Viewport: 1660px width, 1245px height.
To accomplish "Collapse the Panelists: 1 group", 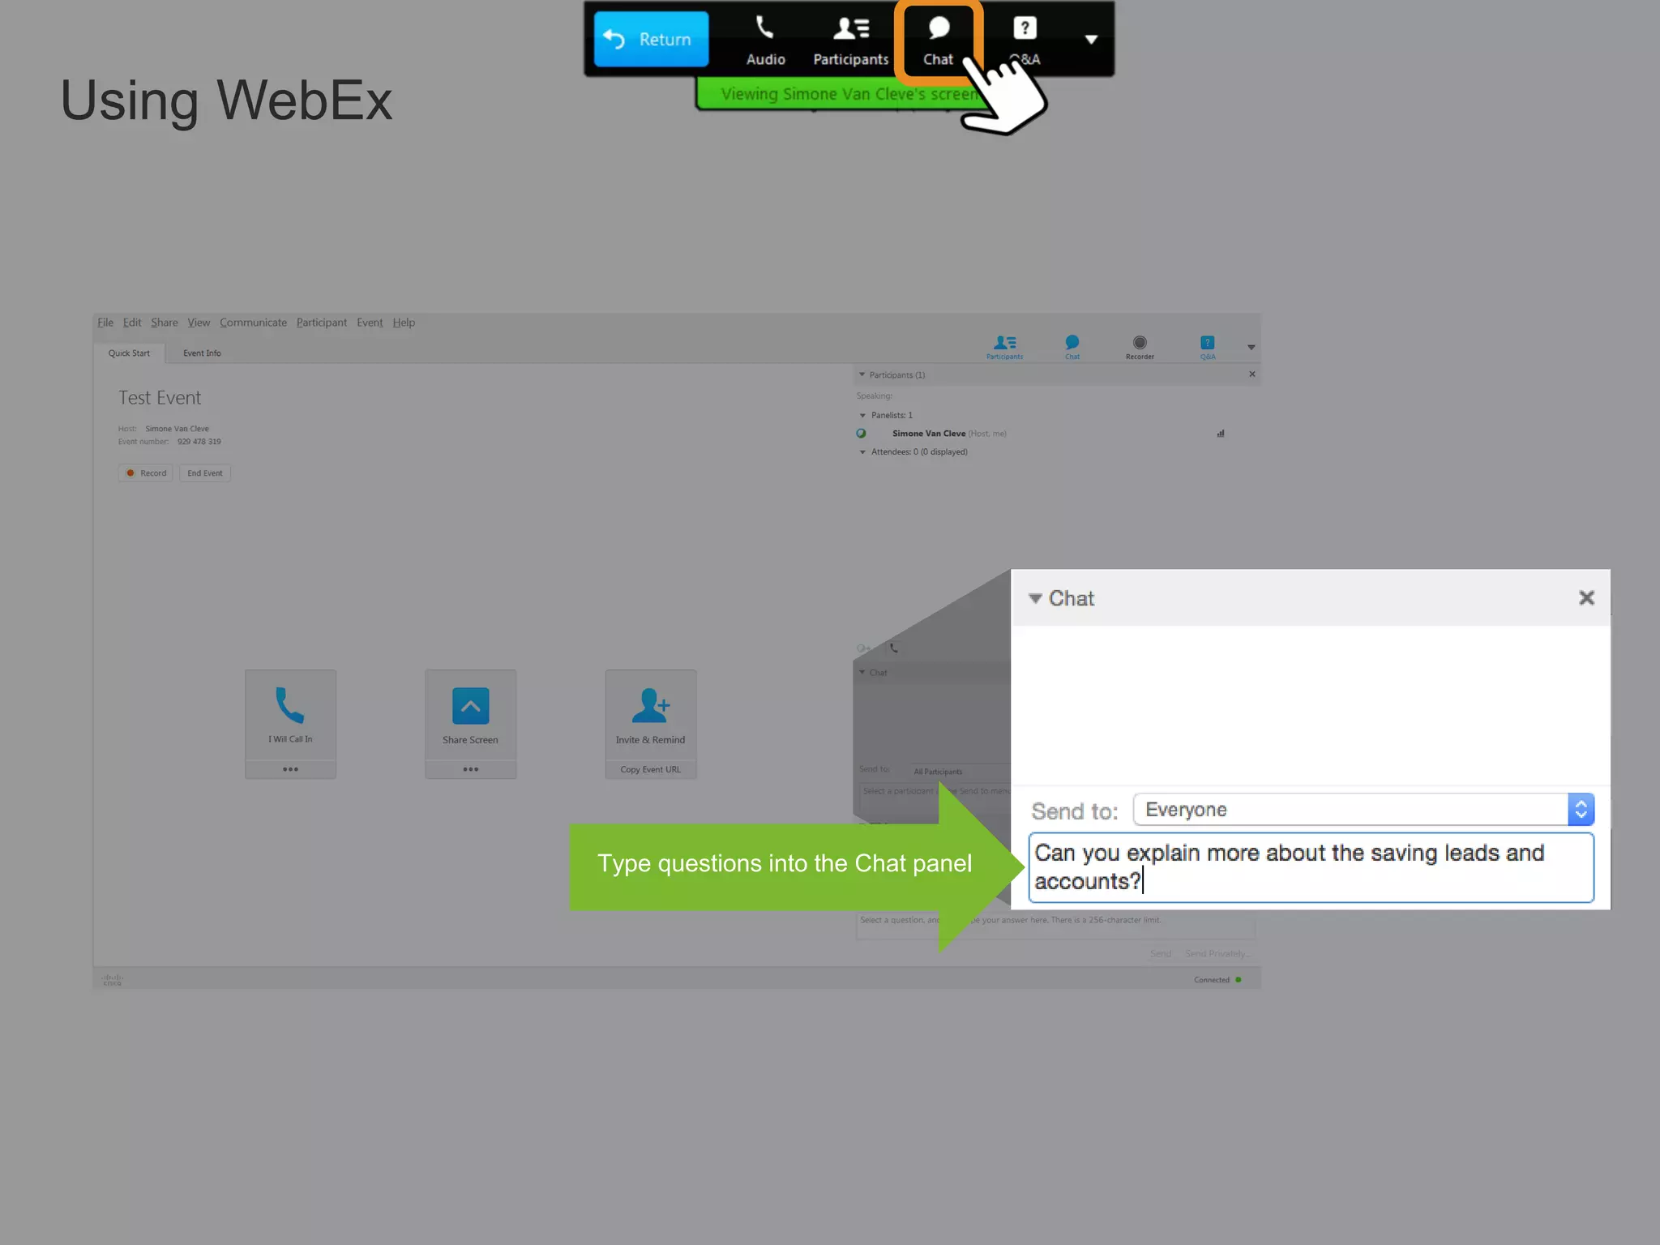I will [x=862, y=416].
